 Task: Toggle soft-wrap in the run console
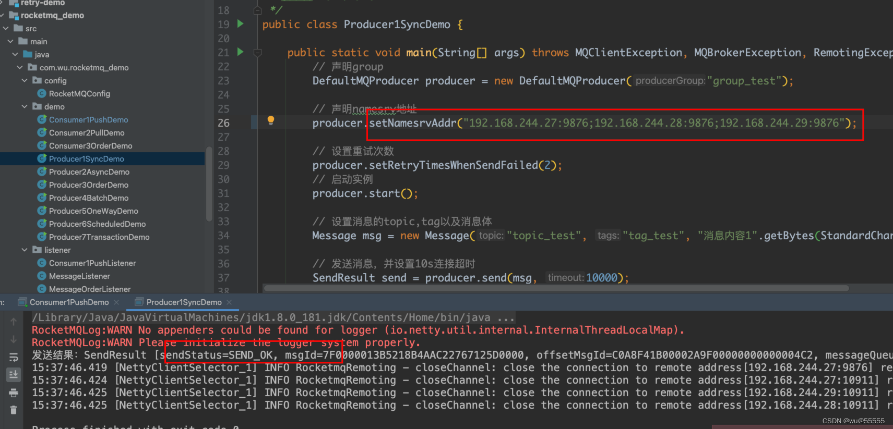14,357
